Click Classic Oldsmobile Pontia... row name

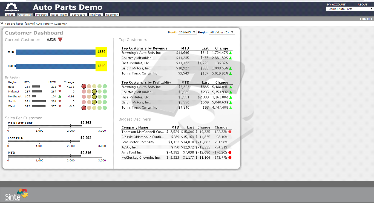click(143, 137)
